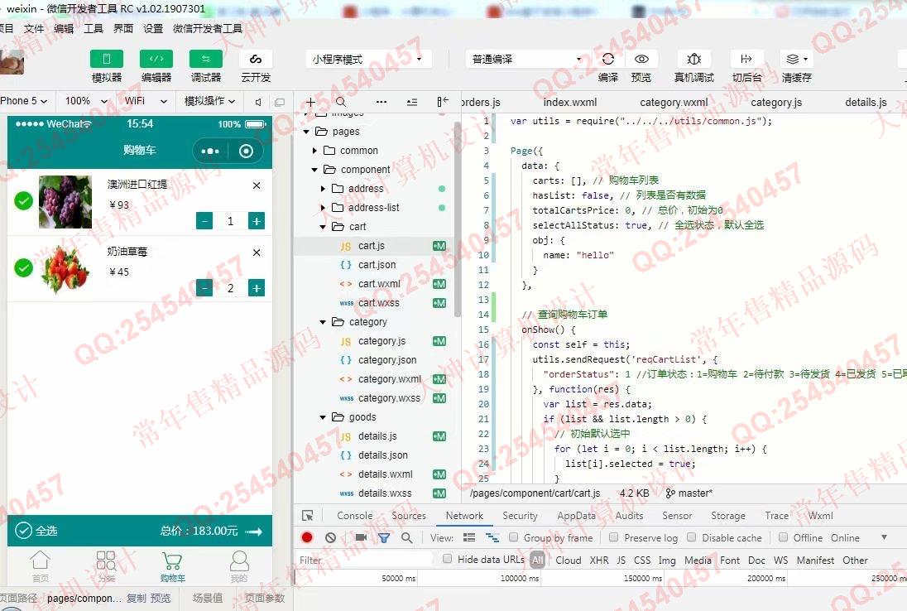The height and width of the screenshot is (611, 907).
Task: Open the file tree more options ellipsis
Action: [382, 102]
